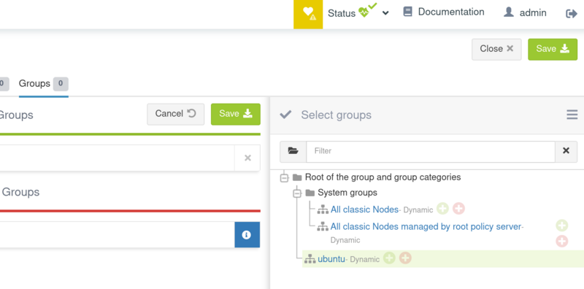Include ubuntu group with the green plus
Viewport: 584px width, 289px height.
pyautogui.click(x=389, y=258)
